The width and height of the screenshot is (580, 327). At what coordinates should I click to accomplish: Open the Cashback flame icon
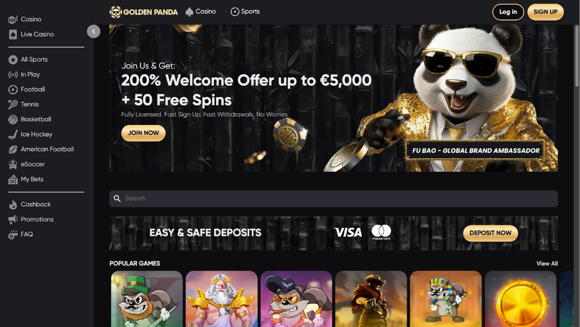tap(13, 204)
